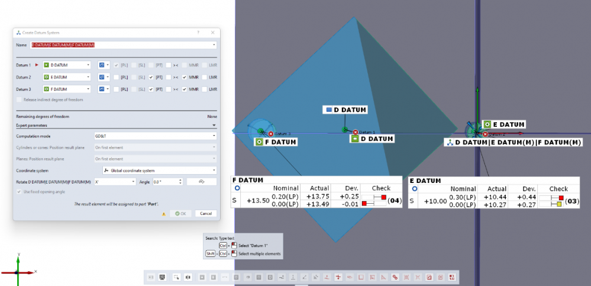Click the last red icon in bottom toolbar
This screenshot has width=591, height=286.
coord(451,277)
